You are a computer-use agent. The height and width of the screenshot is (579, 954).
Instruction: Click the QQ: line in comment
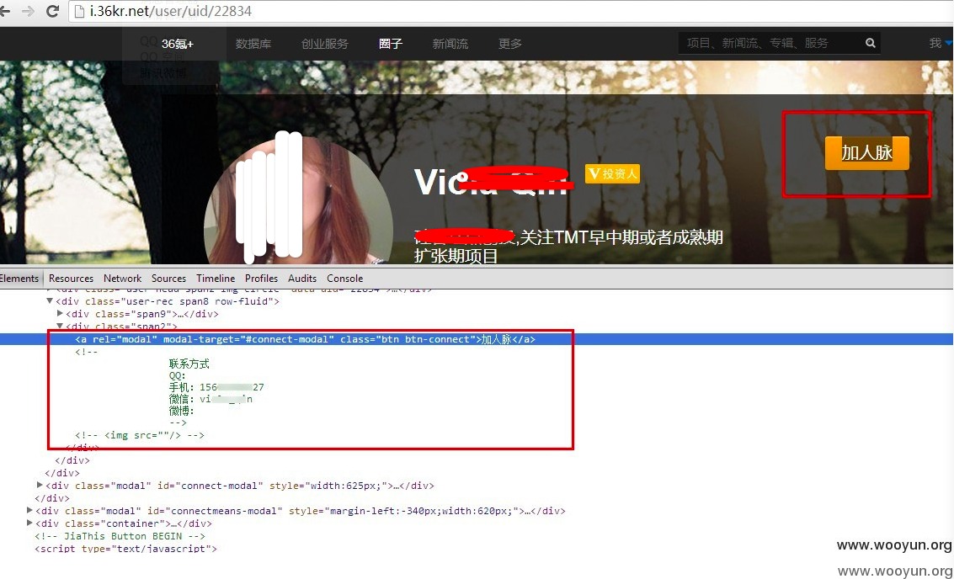point(178,376)
